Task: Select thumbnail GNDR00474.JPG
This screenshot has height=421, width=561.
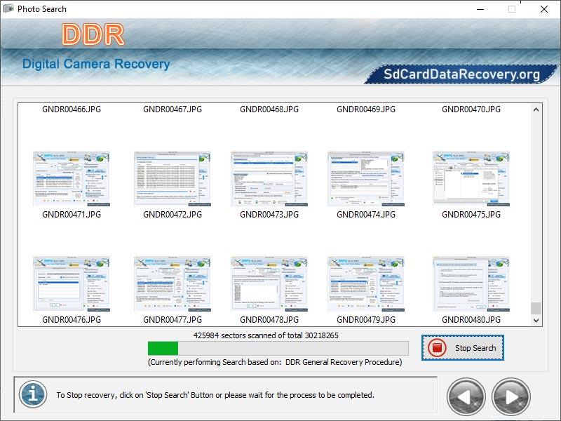Action: point(366,179)
